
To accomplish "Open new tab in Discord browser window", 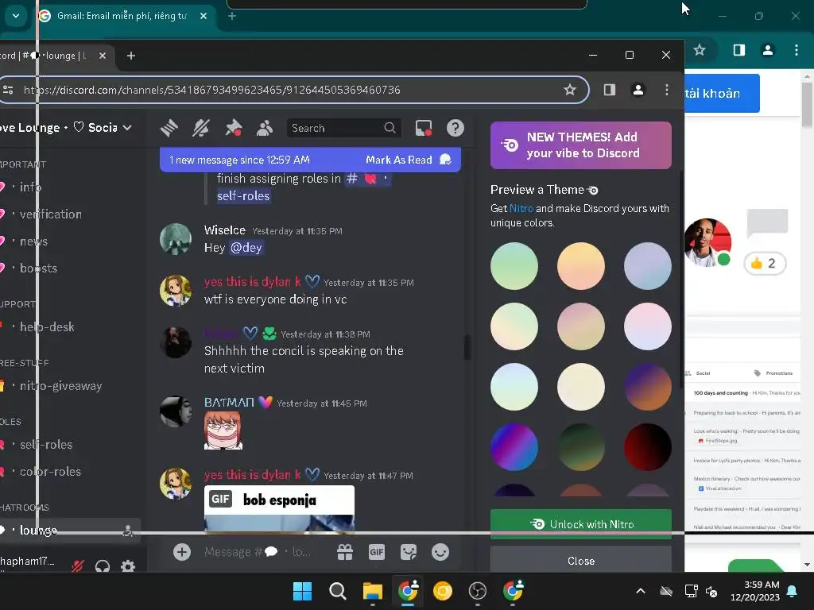I will 131,56.
